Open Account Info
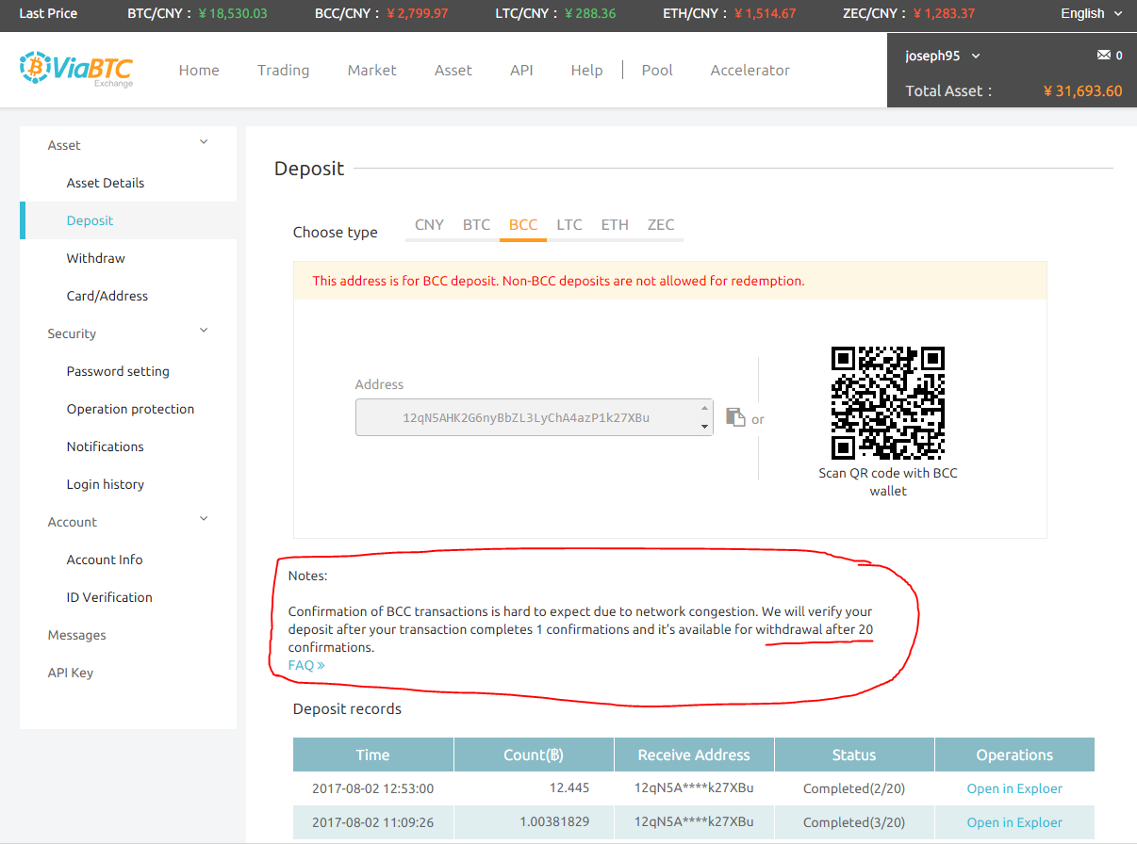Screen dimensions: 1137x844 [x=105, y=560]
